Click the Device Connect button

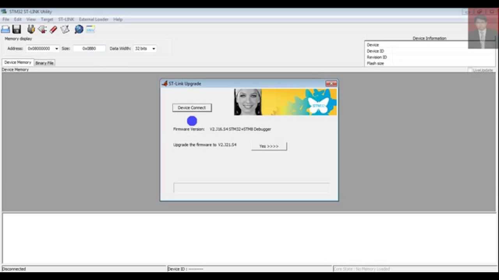pyautogui.click(x=192, y=108)
